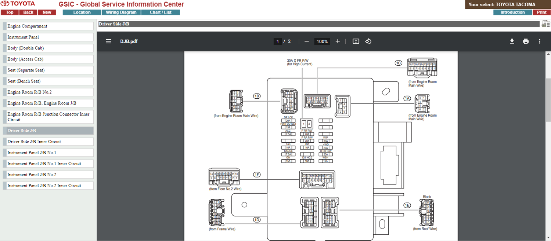The width and height of the screenshot is (551, 241).
Task: Select Engine Room R/B Junction Connector Inner Circuit
Action: (48, 117)
